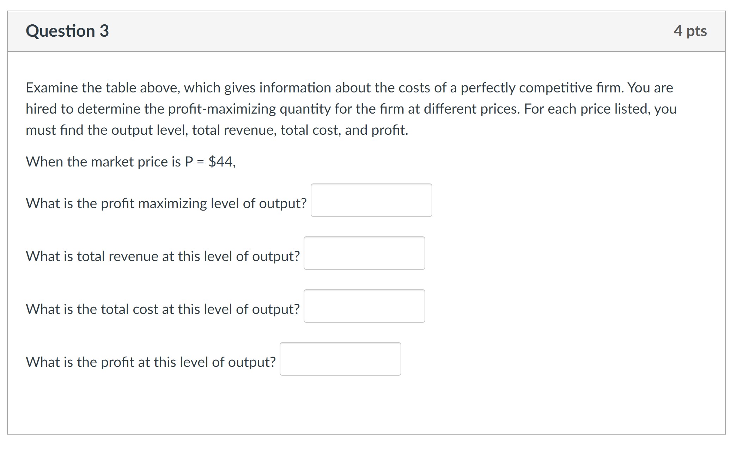Click the fourth blank answer field
The width and height of the screenshot is (743, 454).
pyautogui.click(x=340, y=359)
